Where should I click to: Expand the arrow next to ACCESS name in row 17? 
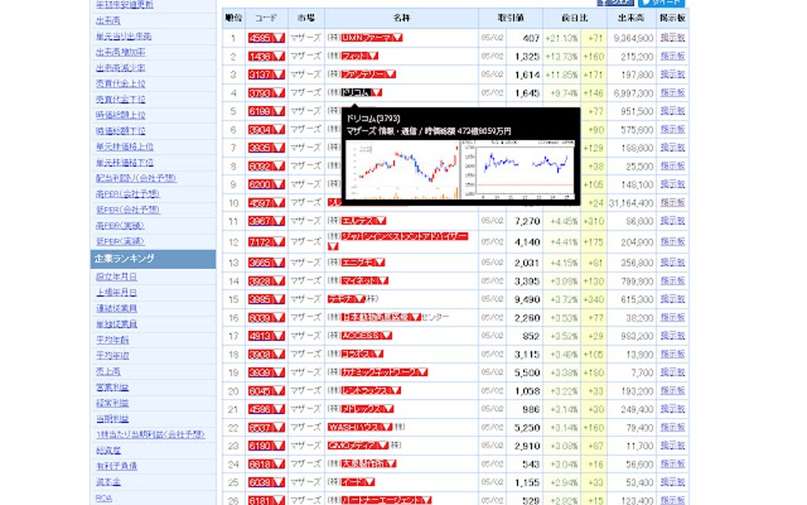(387, 336)
